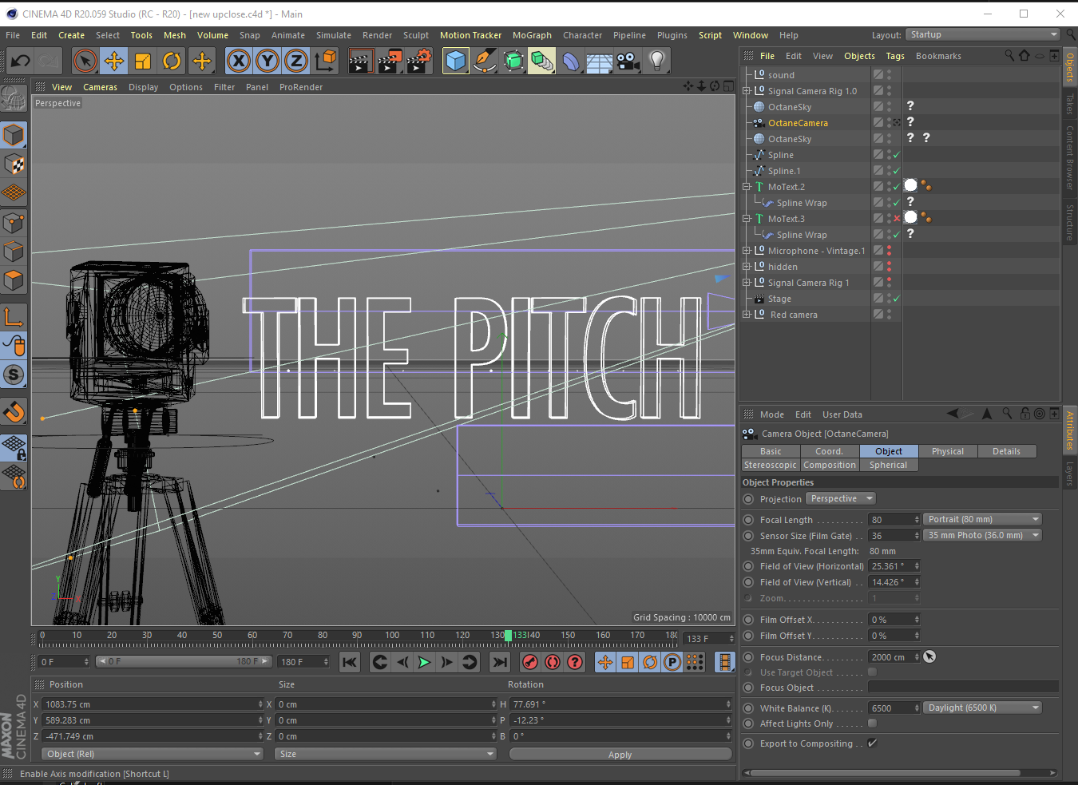
Task: Open Portrait (80 mm) focal preset dropdown
Action: point(983,519)
